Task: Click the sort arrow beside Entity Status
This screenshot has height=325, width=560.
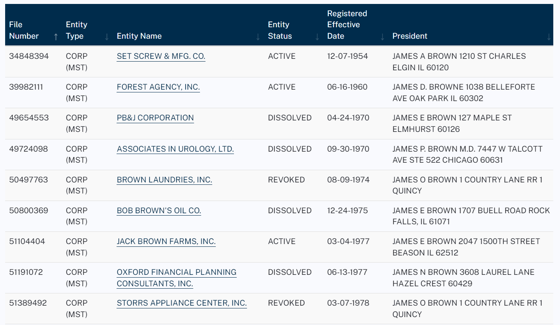Action: (316, 36)
